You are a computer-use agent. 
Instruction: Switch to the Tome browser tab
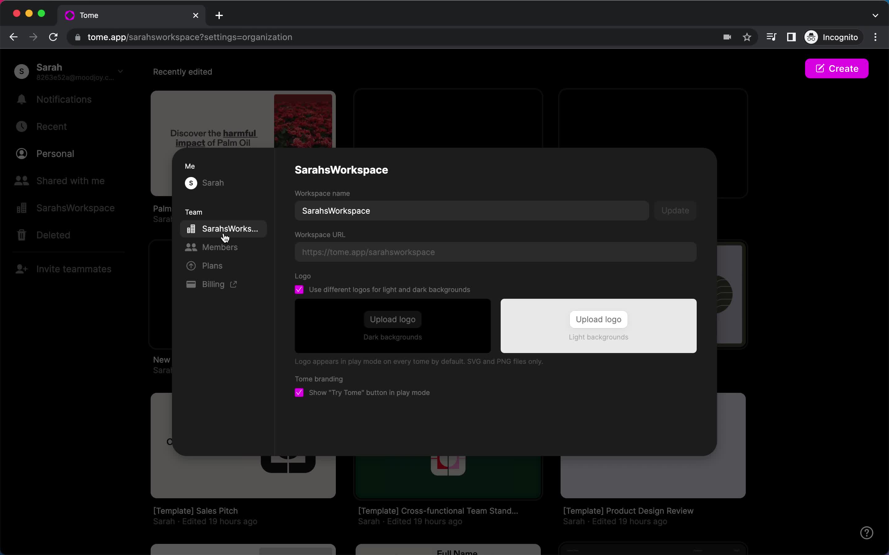tap(131, 15)
